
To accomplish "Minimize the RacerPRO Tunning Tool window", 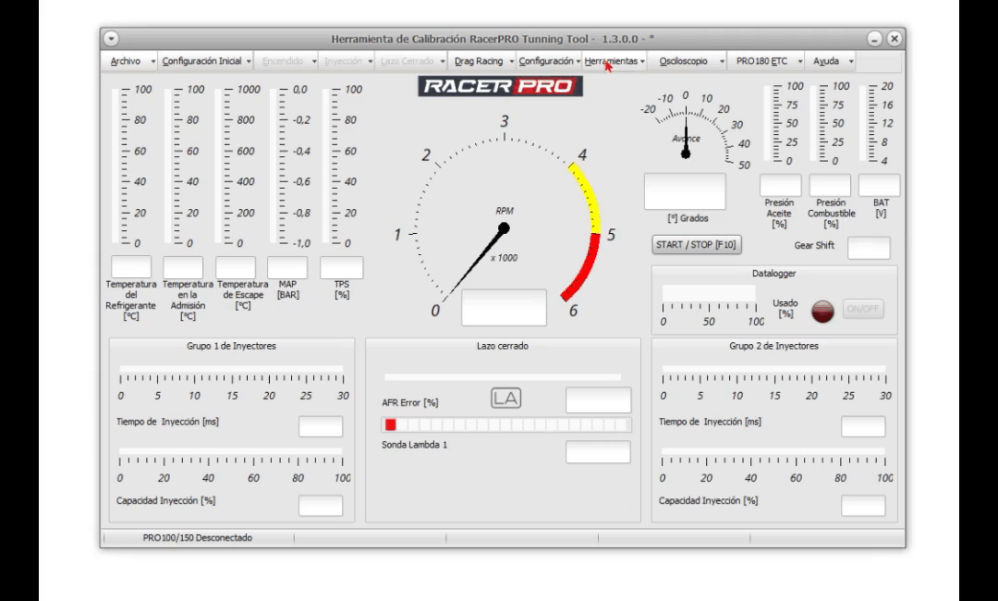I will 874,39.
